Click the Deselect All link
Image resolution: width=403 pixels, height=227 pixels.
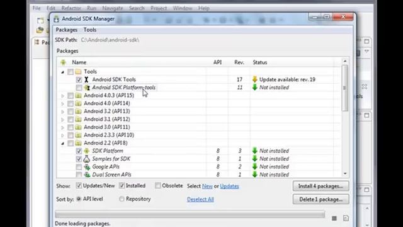coord(200,199)
